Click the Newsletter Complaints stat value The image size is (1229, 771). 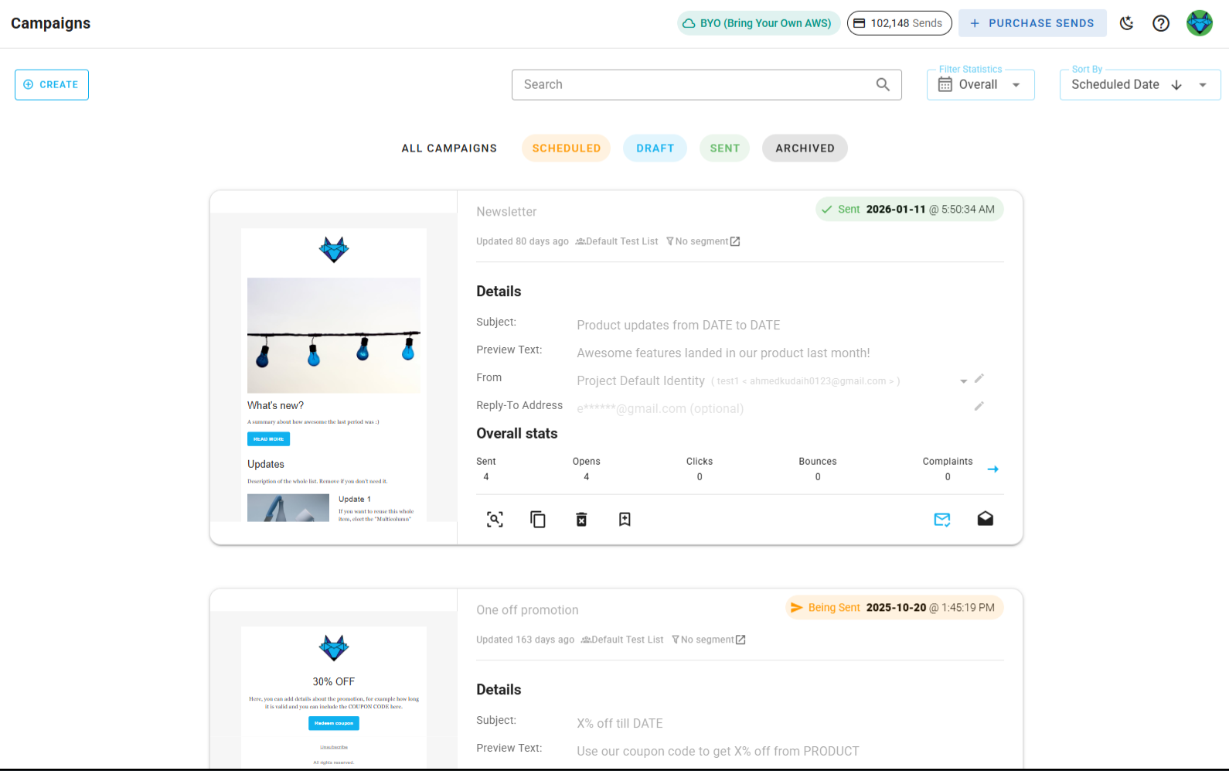(x=948, y=477)
